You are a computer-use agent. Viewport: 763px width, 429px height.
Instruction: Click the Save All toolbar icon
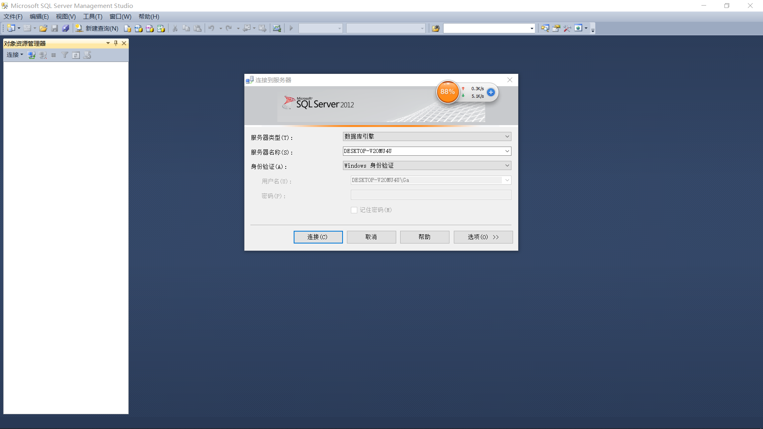click(x=66, y=28)
